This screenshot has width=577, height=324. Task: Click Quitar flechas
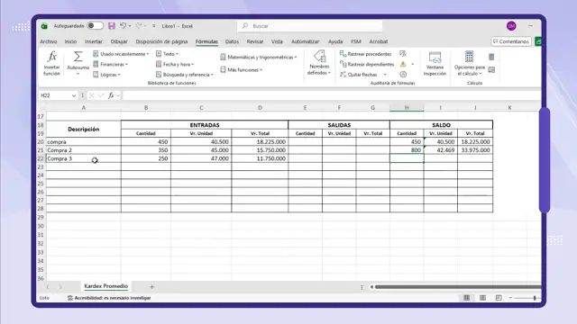coord(359,75)
